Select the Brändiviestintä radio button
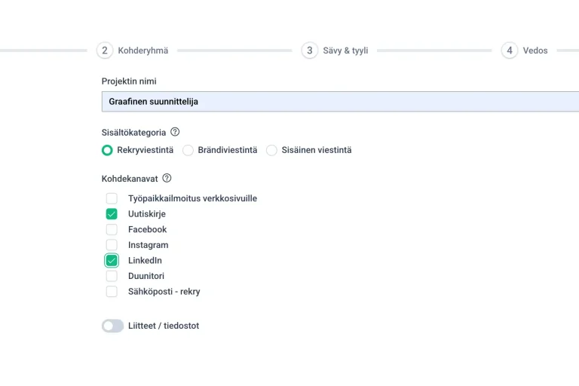Screen dimensions: 579x386 point(188,150)
